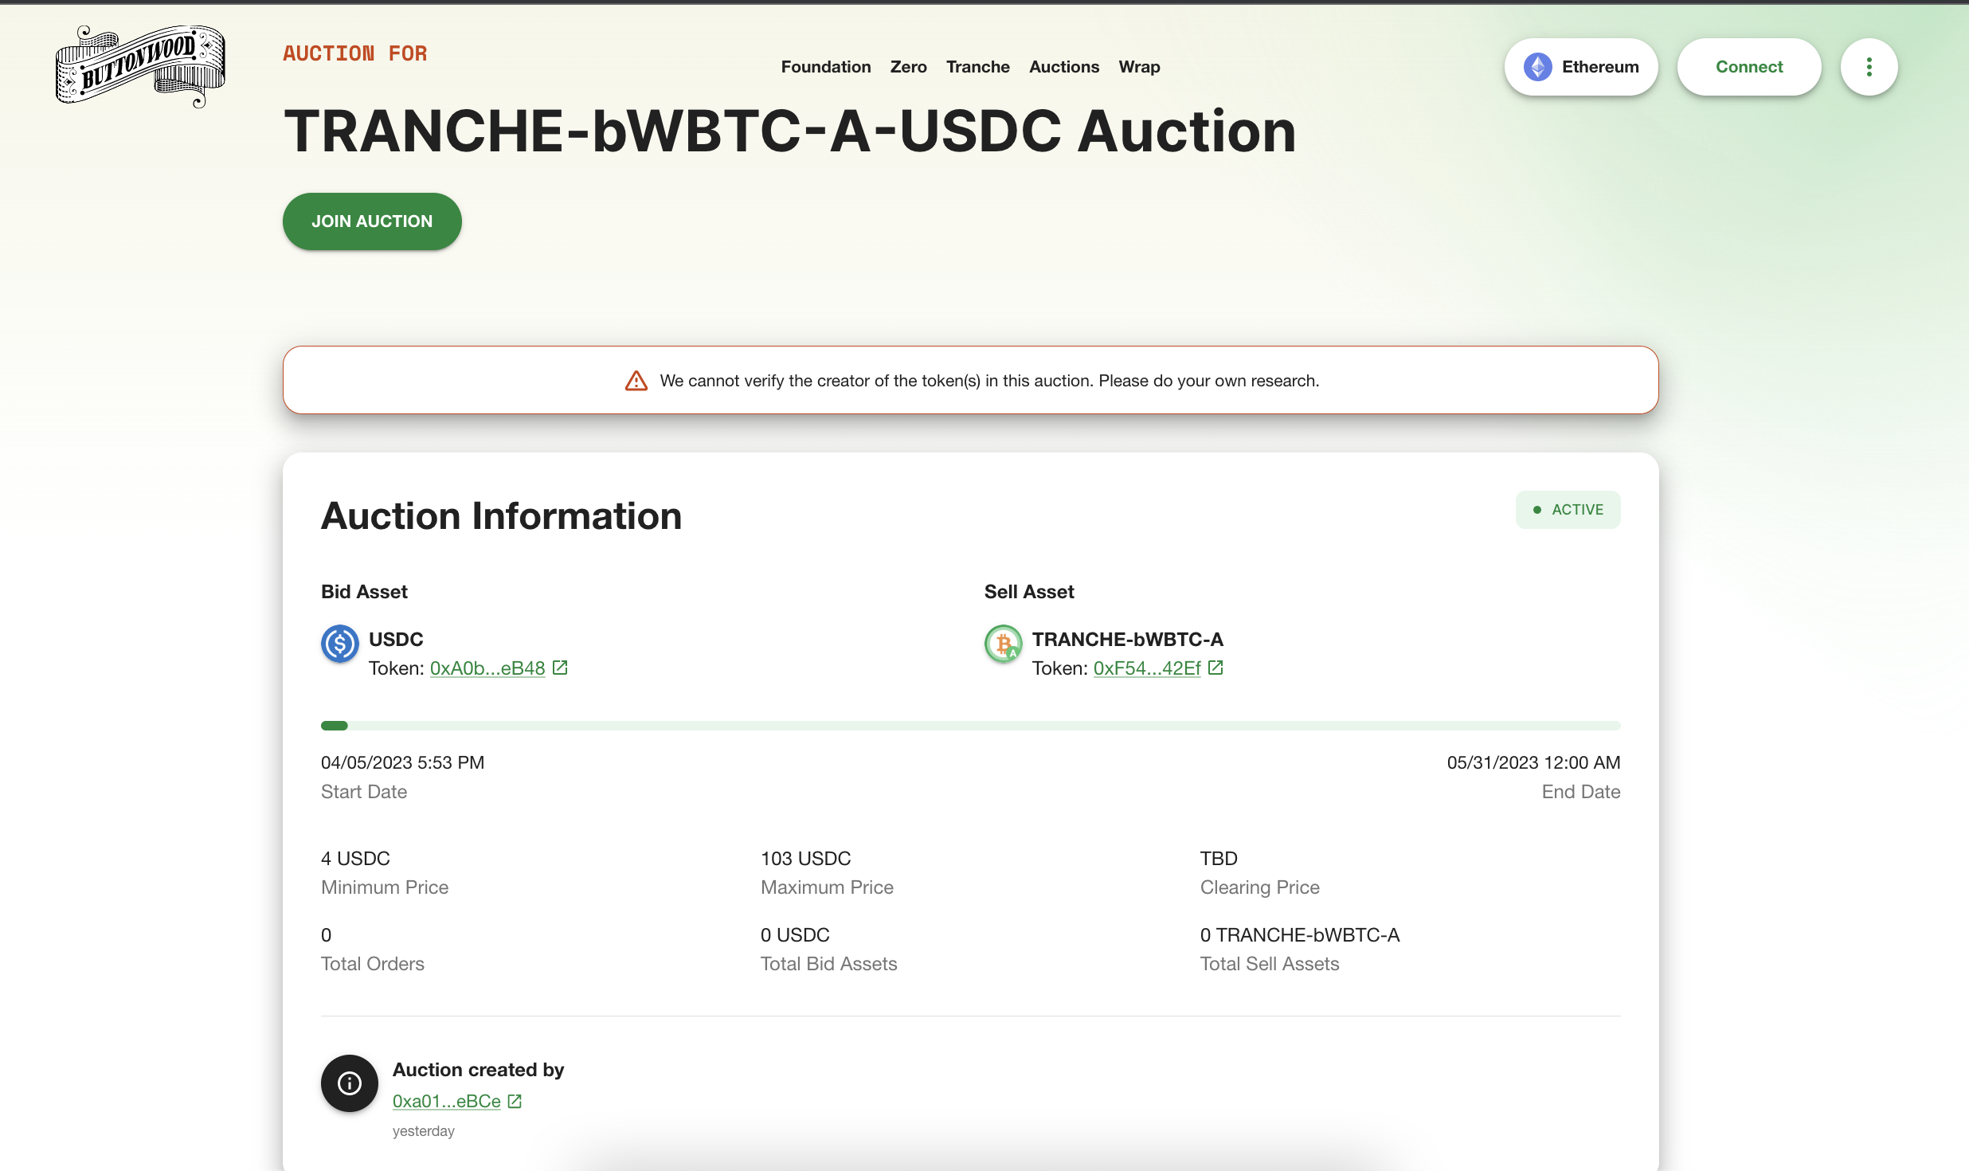Click the USDC token coin icon
Viewport: 1969px width, 1171px height.
click(x=340, y=644)
